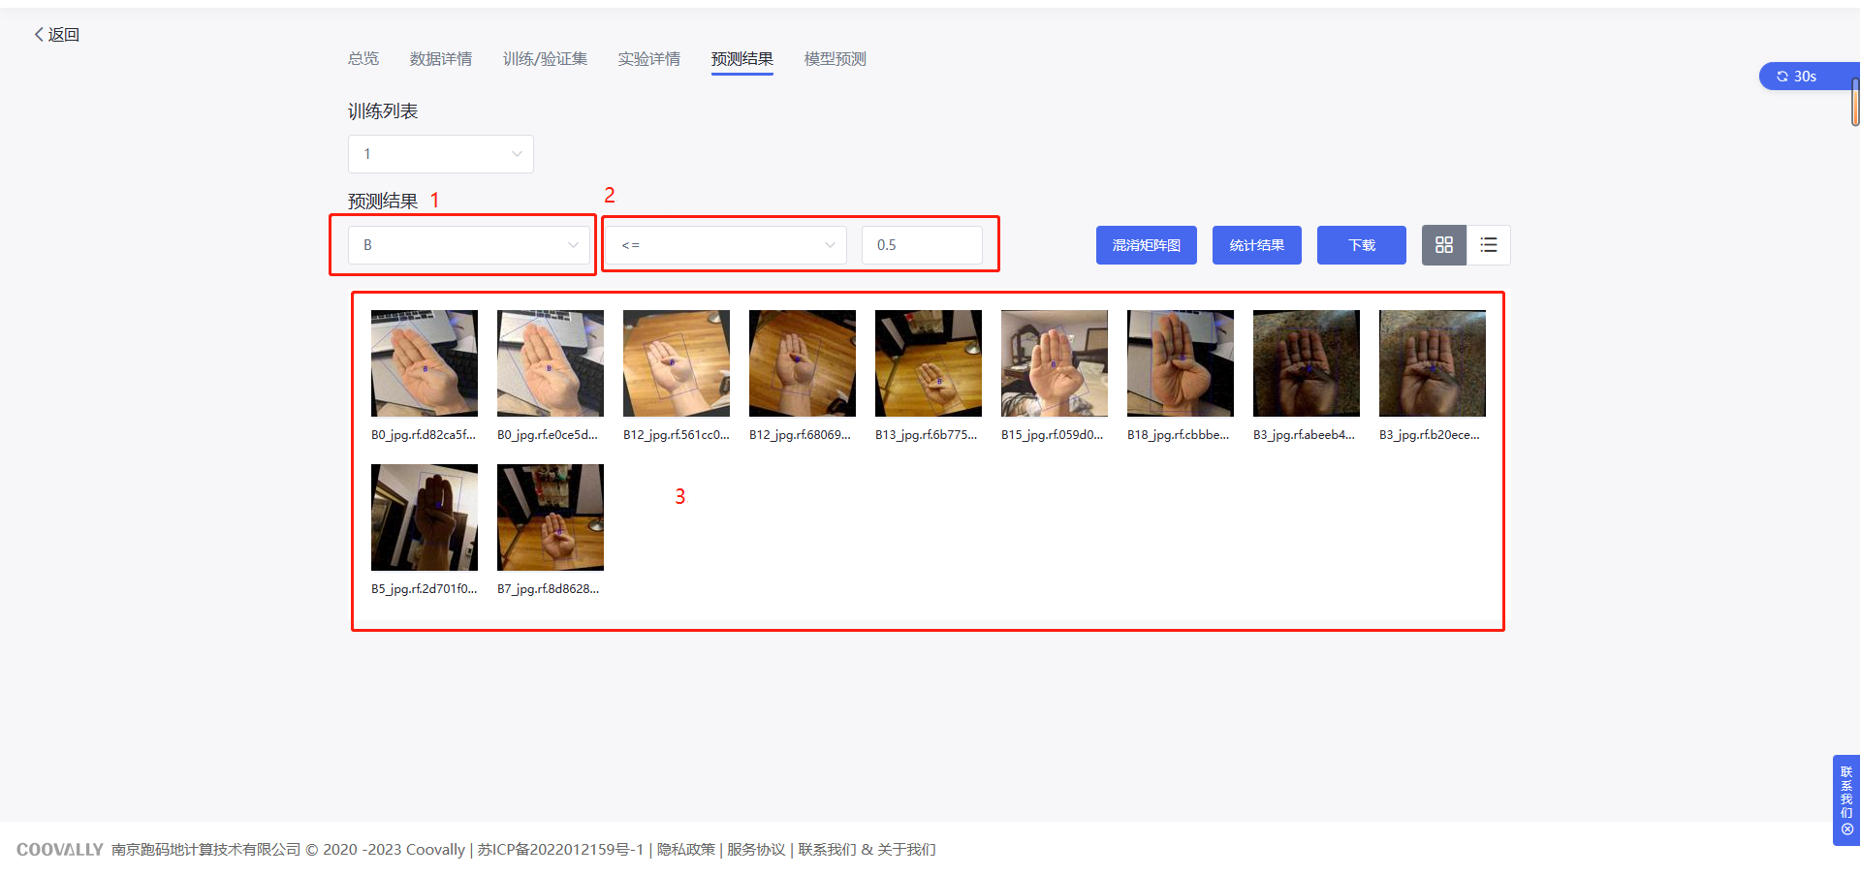The image size is (1861, 876).
Task: Click the 关于我们 footer link
Action: pos(906,850)
